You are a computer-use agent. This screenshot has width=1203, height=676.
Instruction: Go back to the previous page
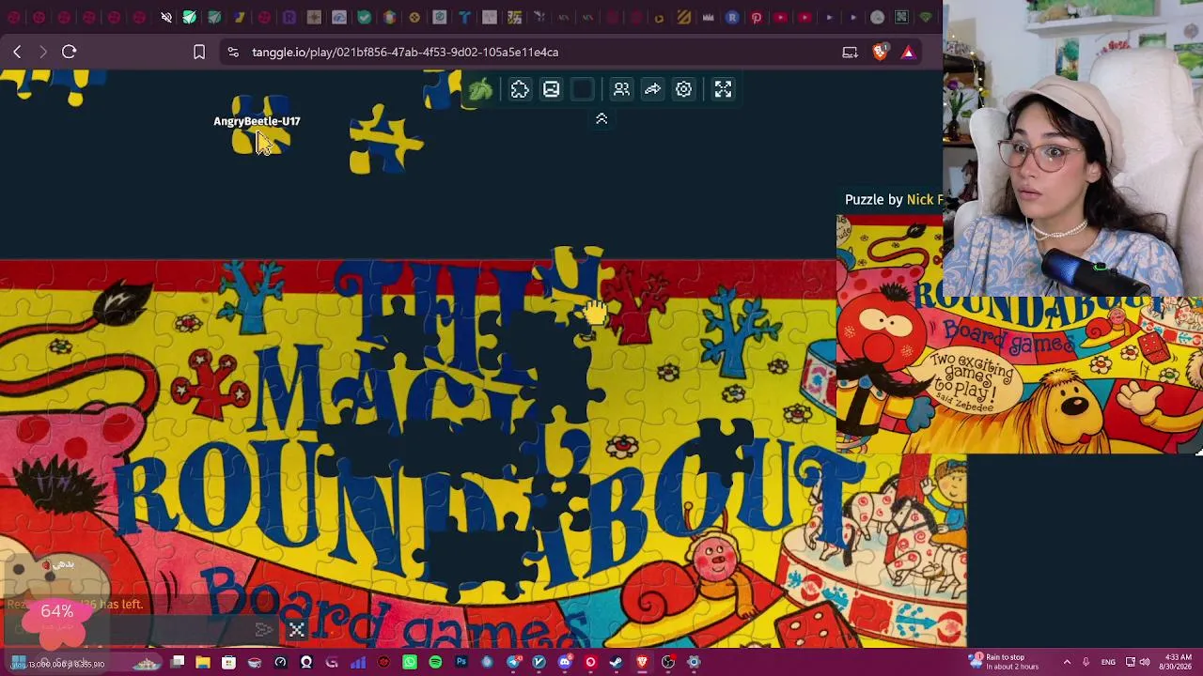click(x=17, y=52)
